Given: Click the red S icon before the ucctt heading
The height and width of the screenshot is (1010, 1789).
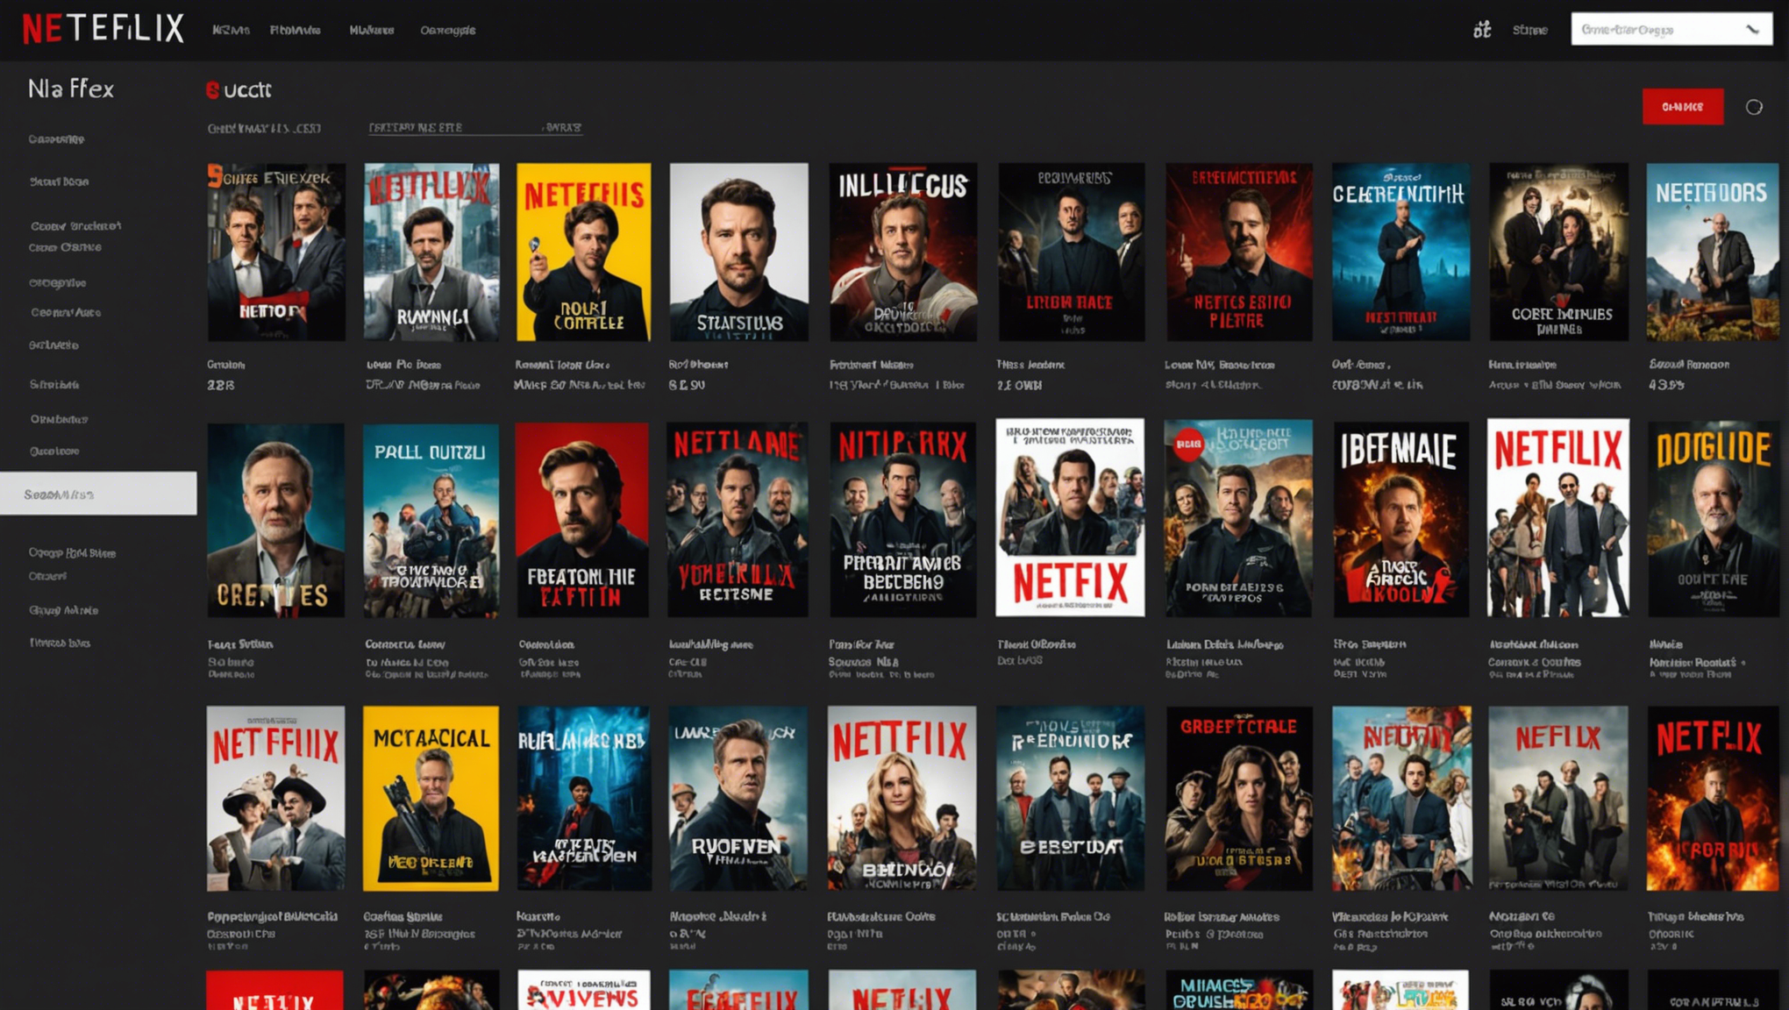Looking at the screenshot, I should (x=212, y=89).
